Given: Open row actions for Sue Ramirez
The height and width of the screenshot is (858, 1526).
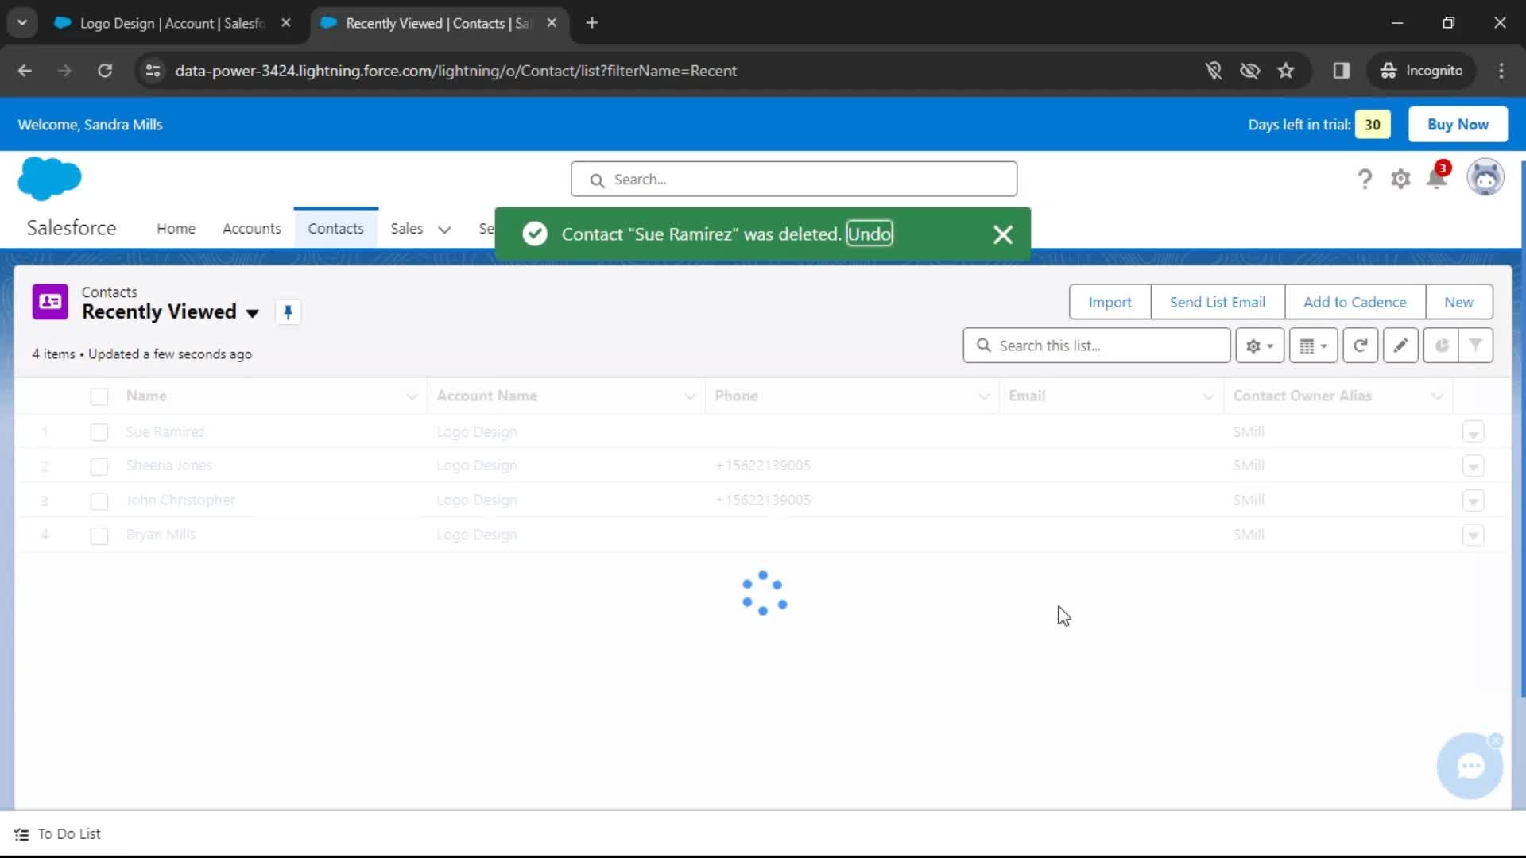Looking at the screenshot, I should [1473, 432].
